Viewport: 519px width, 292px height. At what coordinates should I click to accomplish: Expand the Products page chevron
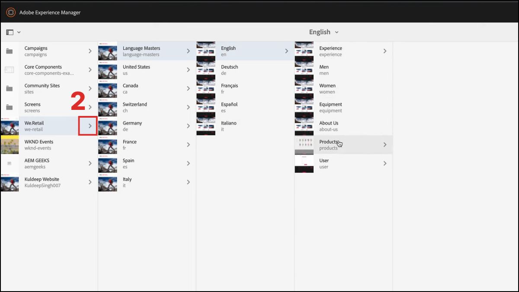[384, 145]
